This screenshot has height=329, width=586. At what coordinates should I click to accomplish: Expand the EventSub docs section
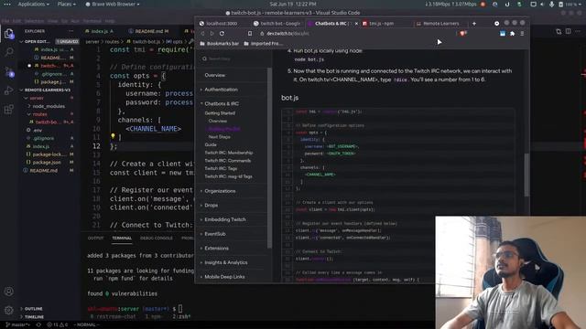(214, 234)
